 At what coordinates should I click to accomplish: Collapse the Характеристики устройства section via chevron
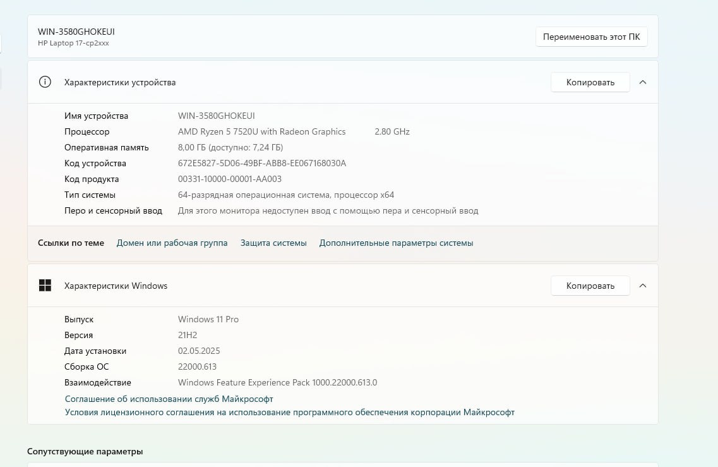[643, 82]
